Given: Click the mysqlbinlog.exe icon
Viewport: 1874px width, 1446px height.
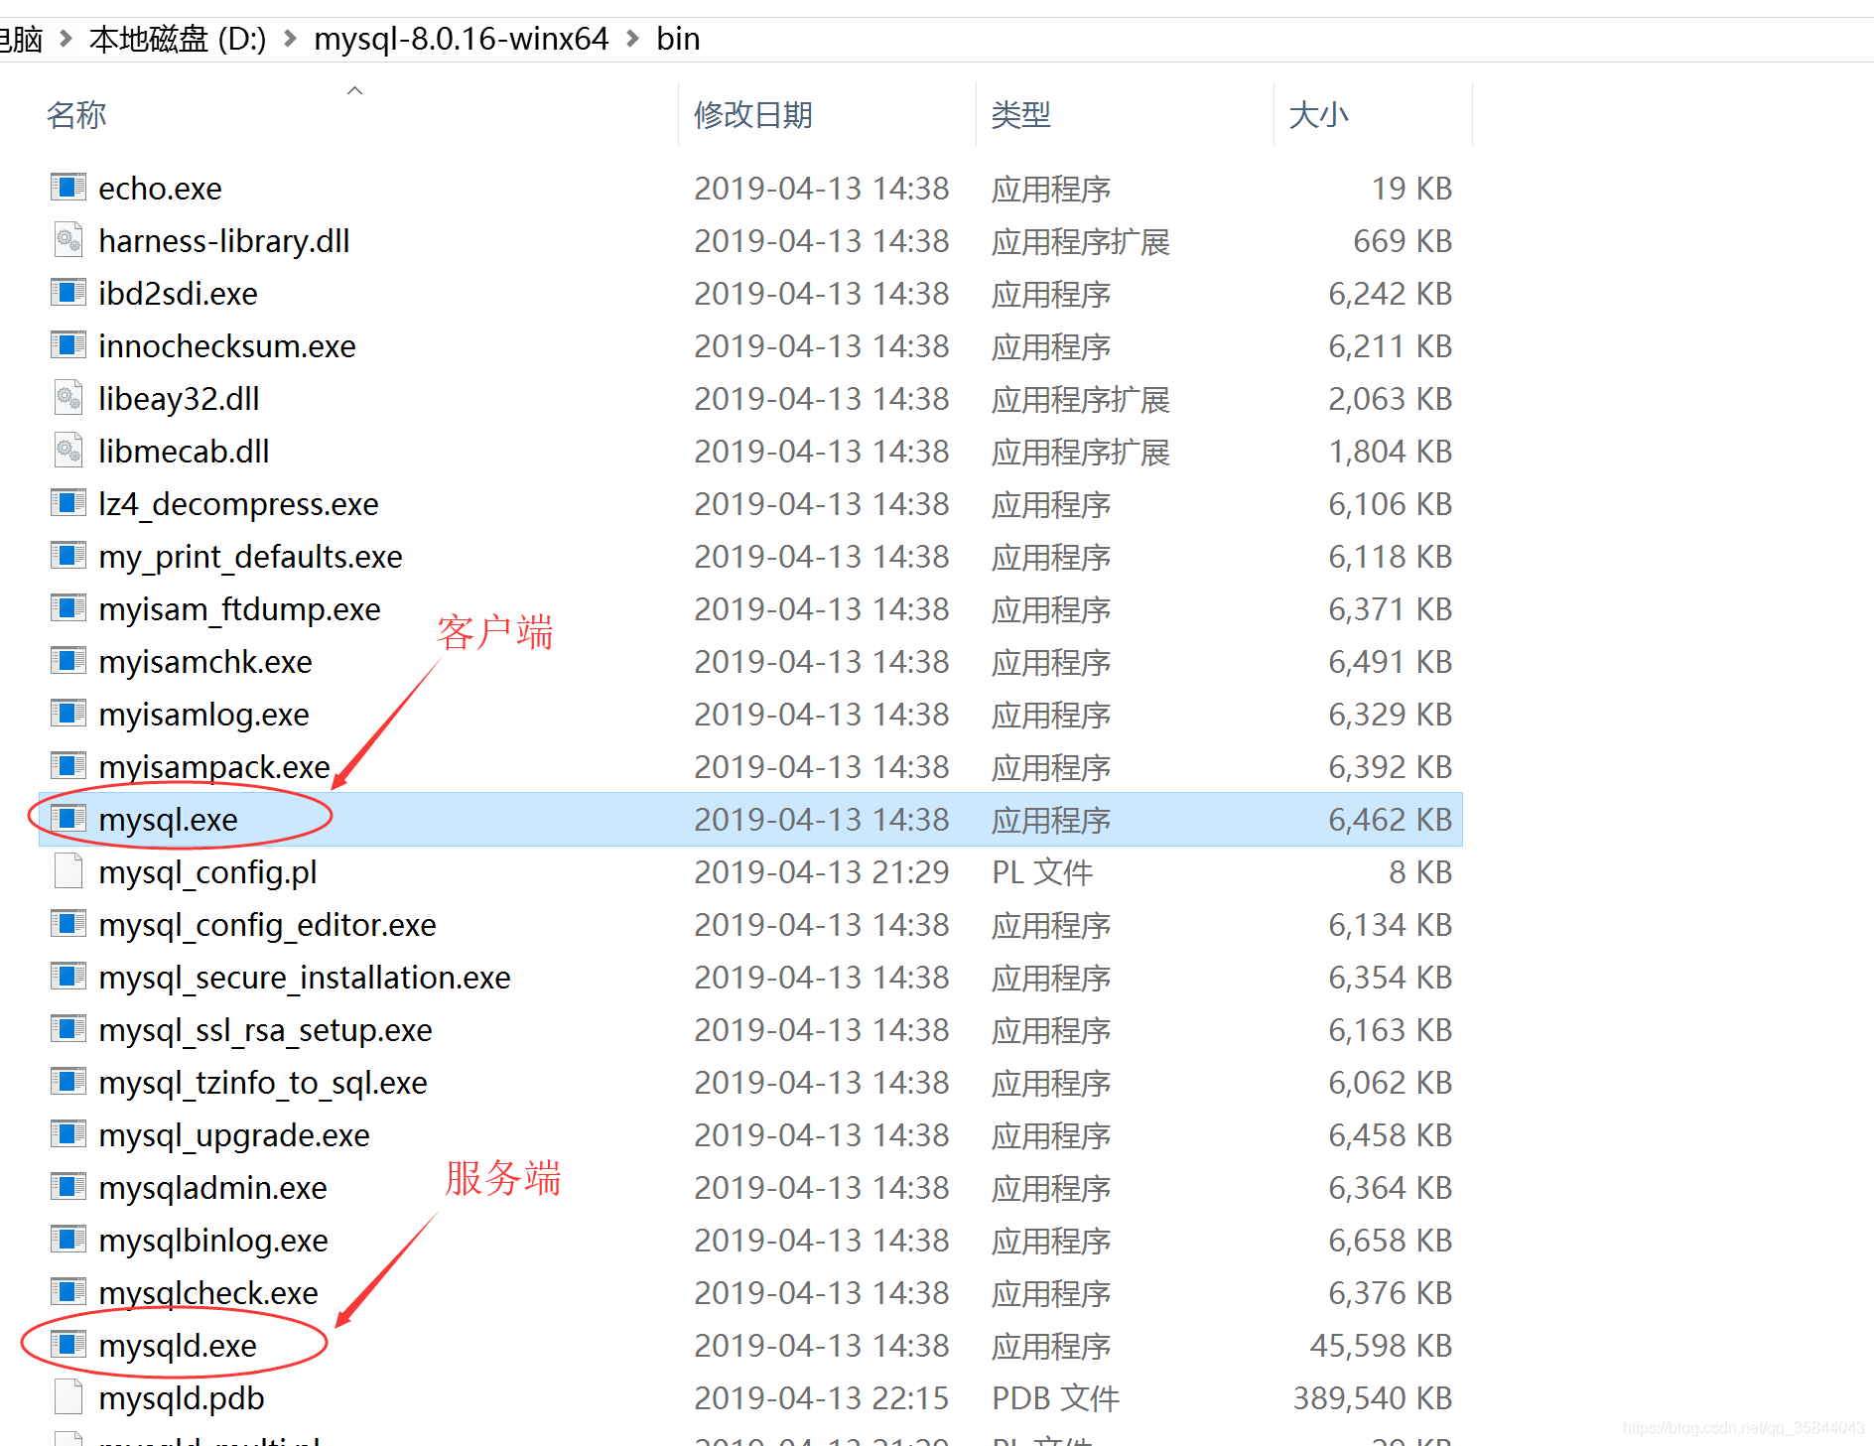Looking at the screenshot, I should pyautogui.click(x=68, y=1239).
